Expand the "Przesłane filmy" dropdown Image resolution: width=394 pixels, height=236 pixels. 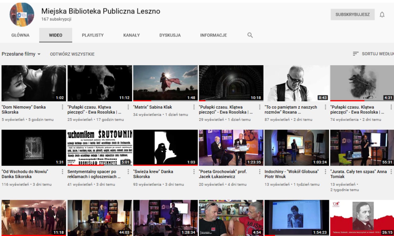(21, 54)
